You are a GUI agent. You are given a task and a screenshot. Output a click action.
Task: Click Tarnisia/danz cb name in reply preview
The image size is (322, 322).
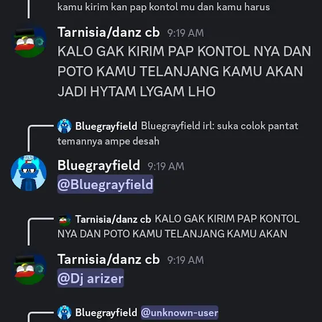click(x=113, y=219)
